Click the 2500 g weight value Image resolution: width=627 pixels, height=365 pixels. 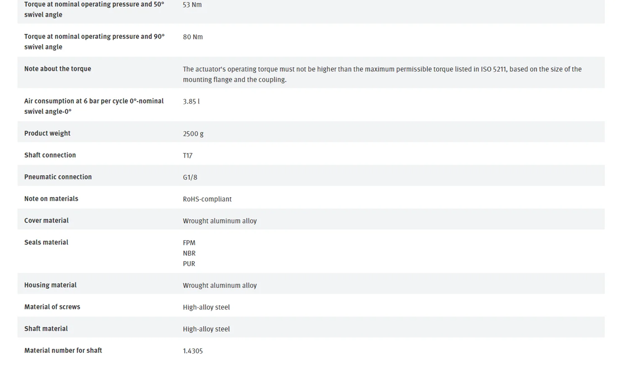[193, 134]
